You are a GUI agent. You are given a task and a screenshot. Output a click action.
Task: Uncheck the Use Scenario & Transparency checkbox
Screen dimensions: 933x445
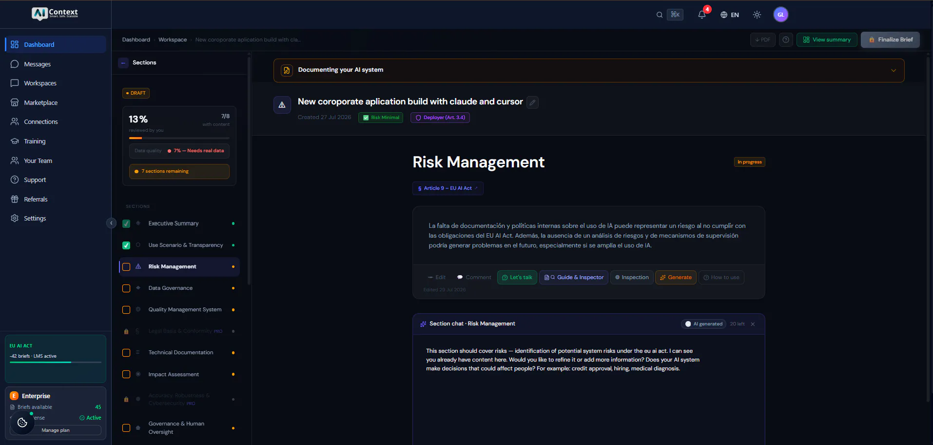click(x=126, y=245)
